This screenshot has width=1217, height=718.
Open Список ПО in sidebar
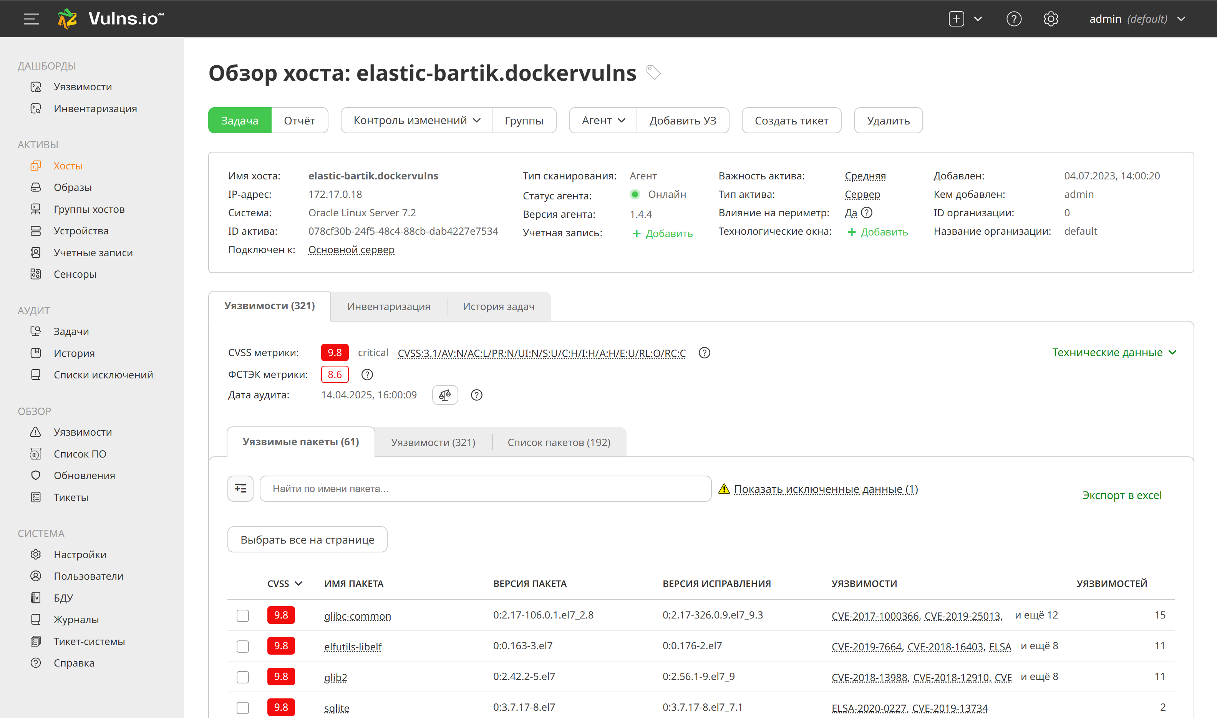coord(80,454)
